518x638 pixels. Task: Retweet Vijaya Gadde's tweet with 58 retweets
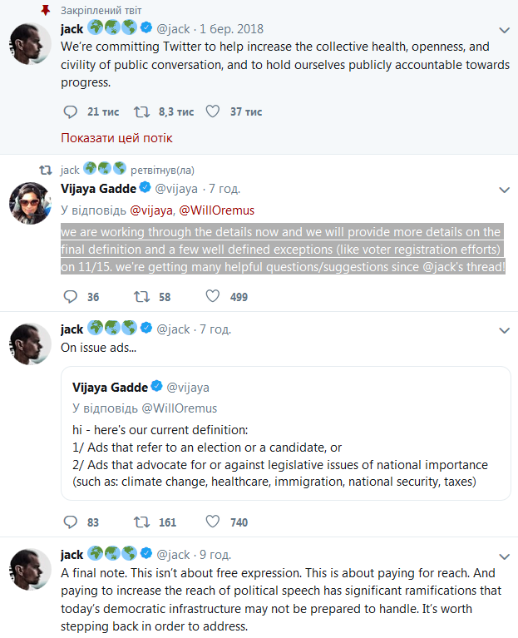pyautogui.click(x=142, y=296)
